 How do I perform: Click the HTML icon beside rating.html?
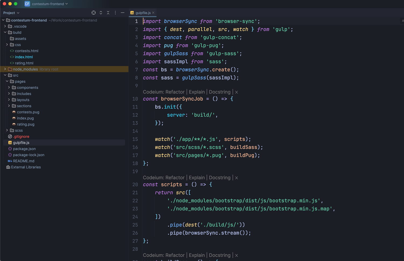pyautogui.click(x=12, y=63)
